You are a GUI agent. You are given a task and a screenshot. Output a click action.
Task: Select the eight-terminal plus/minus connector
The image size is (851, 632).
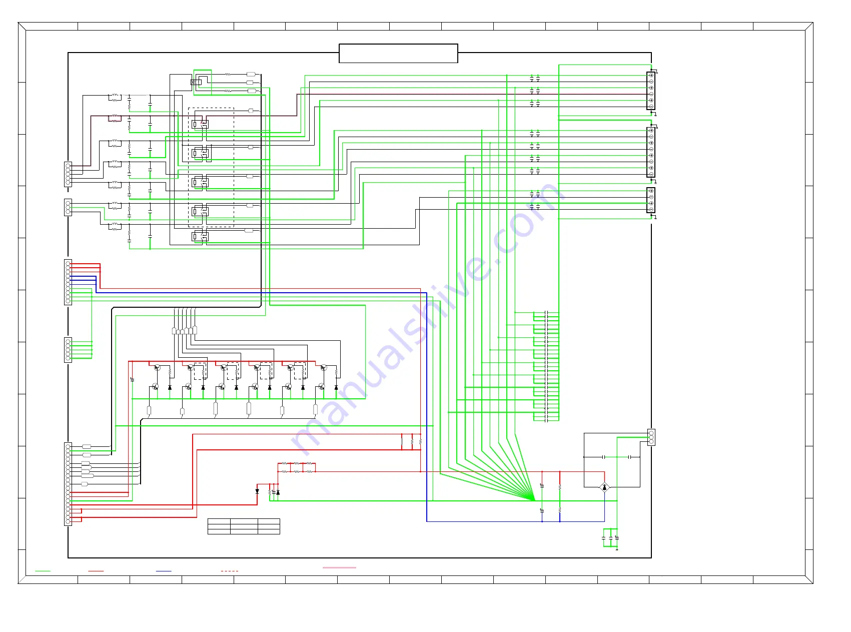[651, 152]
